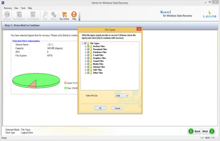Screen dimensions: 220x141
Task: Click the Lepide logo
Action: tap(210, 14)
